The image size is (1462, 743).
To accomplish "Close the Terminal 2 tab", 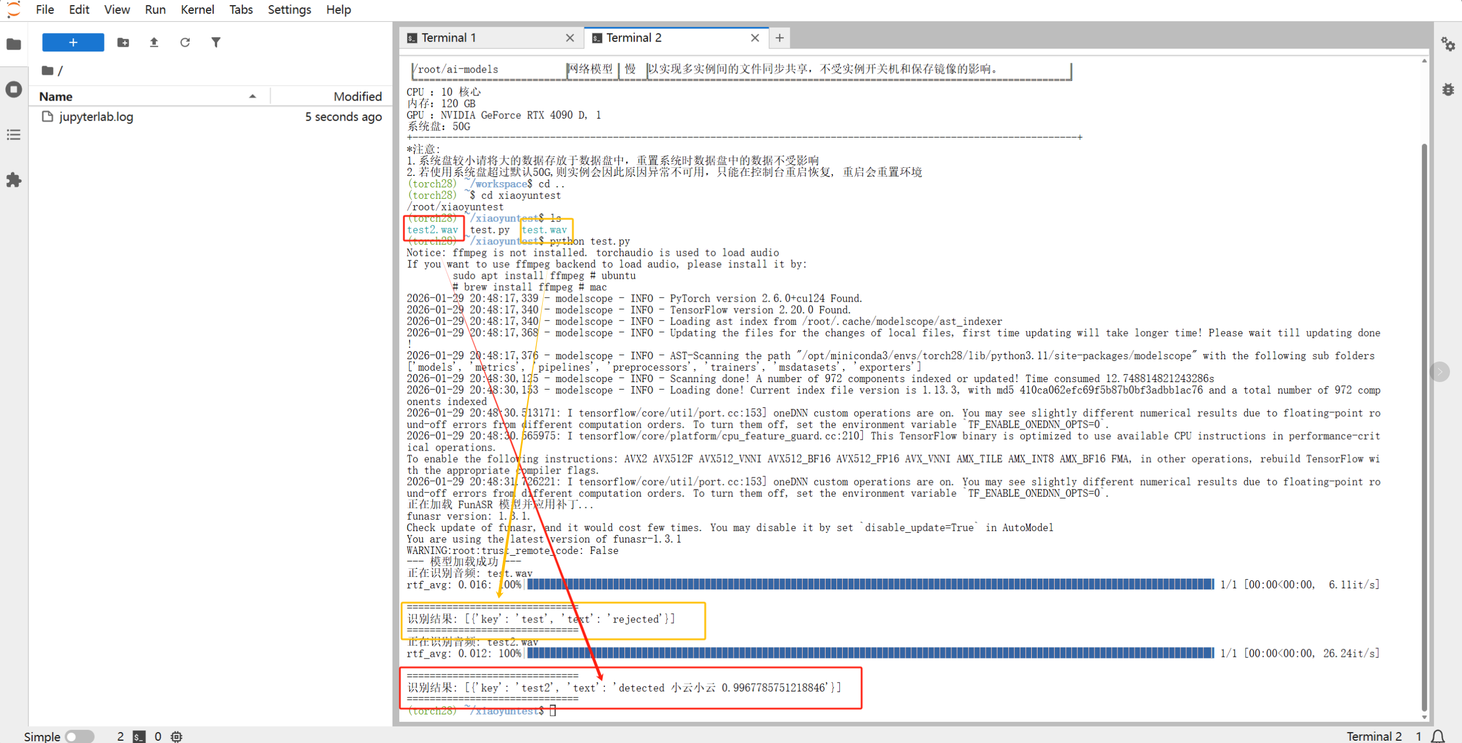I will coord(755,38).
